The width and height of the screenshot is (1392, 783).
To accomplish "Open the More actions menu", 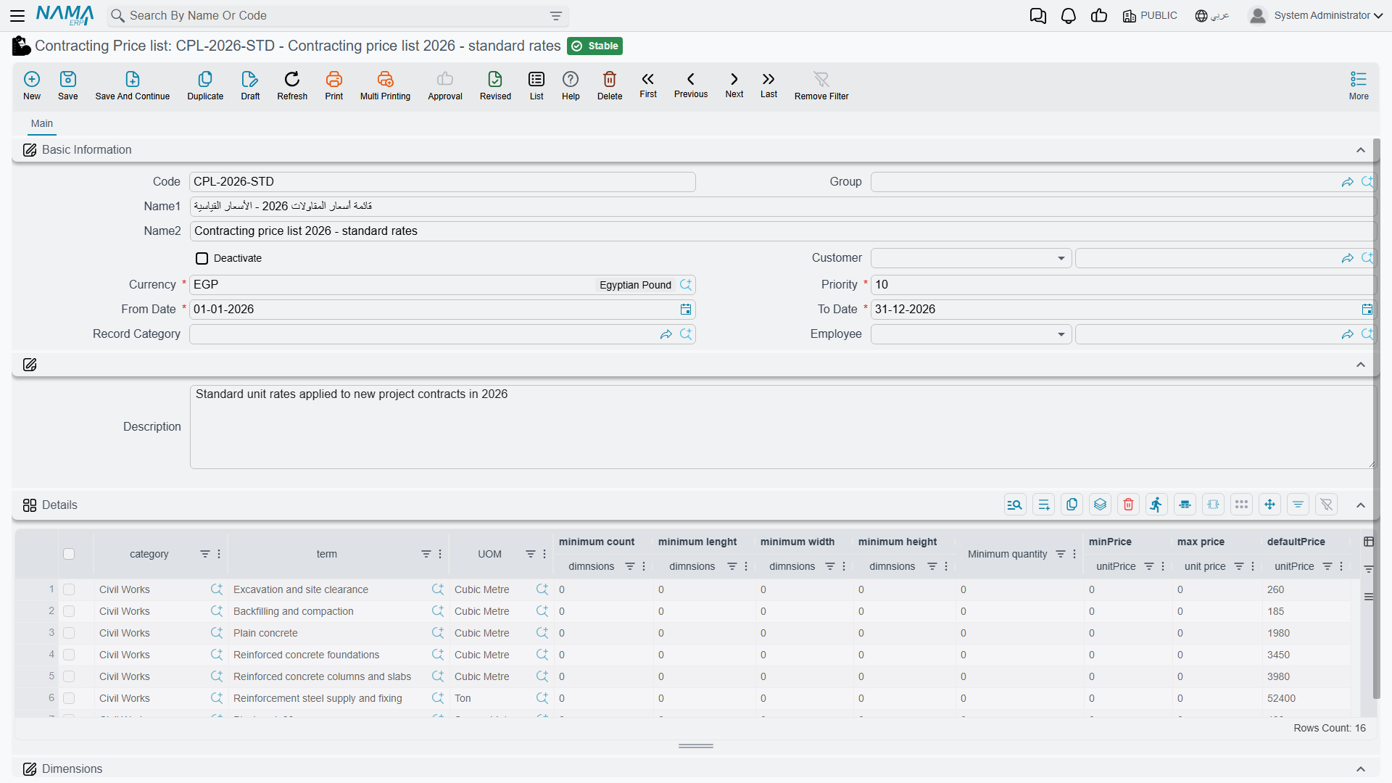I will (1359, 86).
